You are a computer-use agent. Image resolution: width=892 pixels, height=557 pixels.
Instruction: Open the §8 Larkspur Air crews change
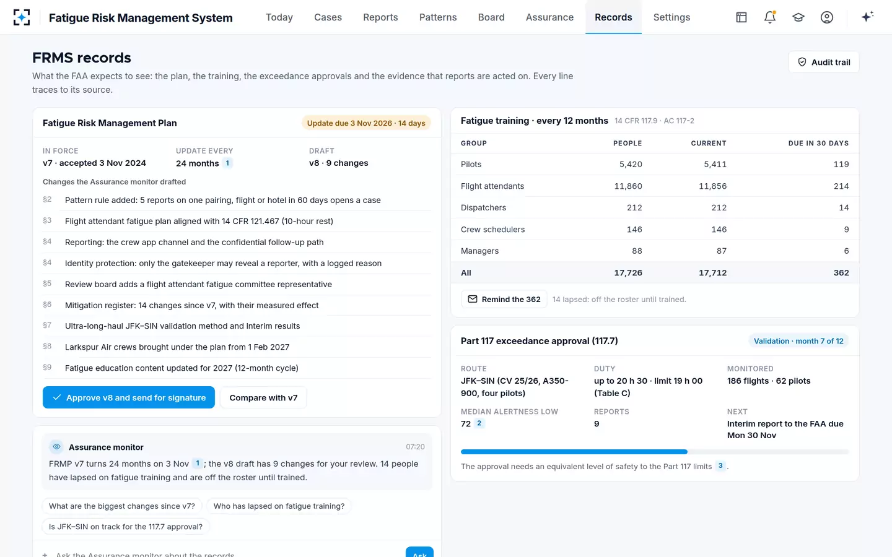point(237,347)
